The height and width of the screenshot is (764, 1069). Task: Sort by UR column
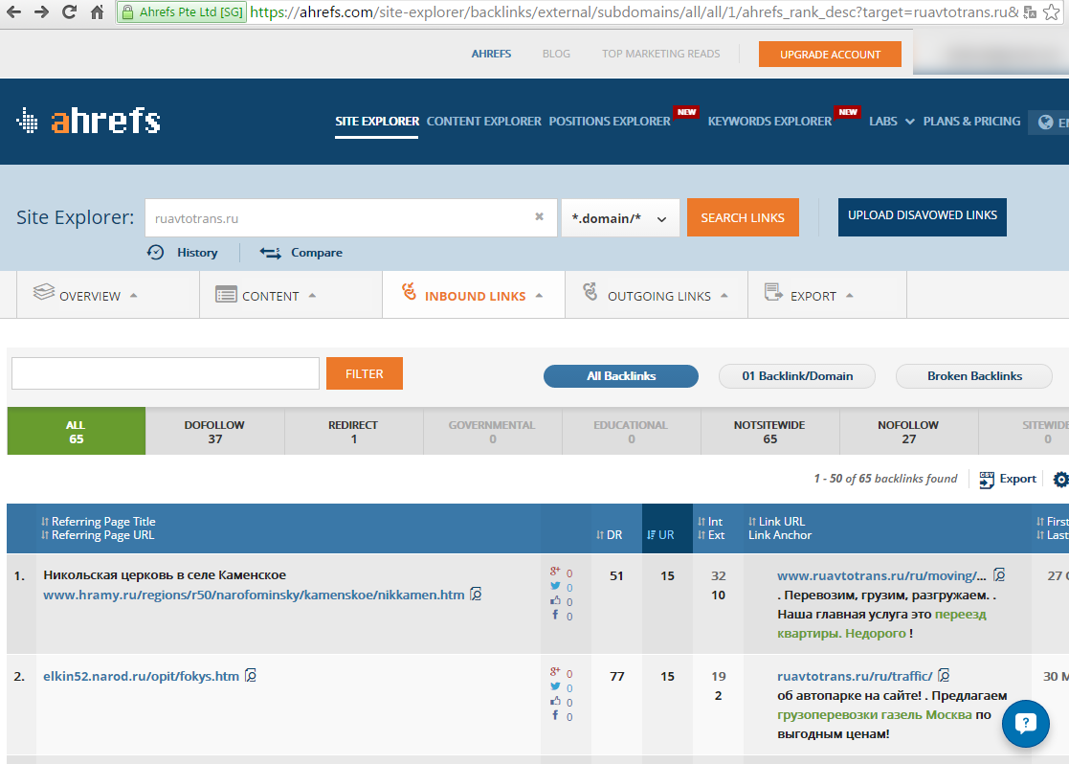point(660,535)
